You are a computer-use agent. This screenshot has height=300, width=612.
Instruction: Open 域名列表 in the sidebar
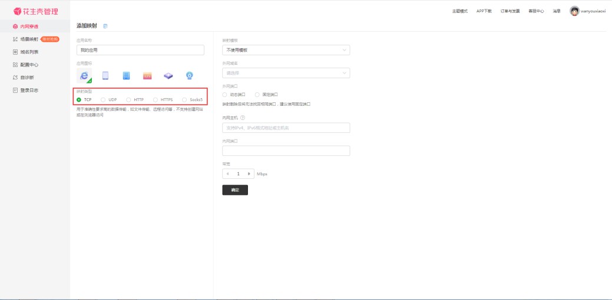tap(29, 52)
